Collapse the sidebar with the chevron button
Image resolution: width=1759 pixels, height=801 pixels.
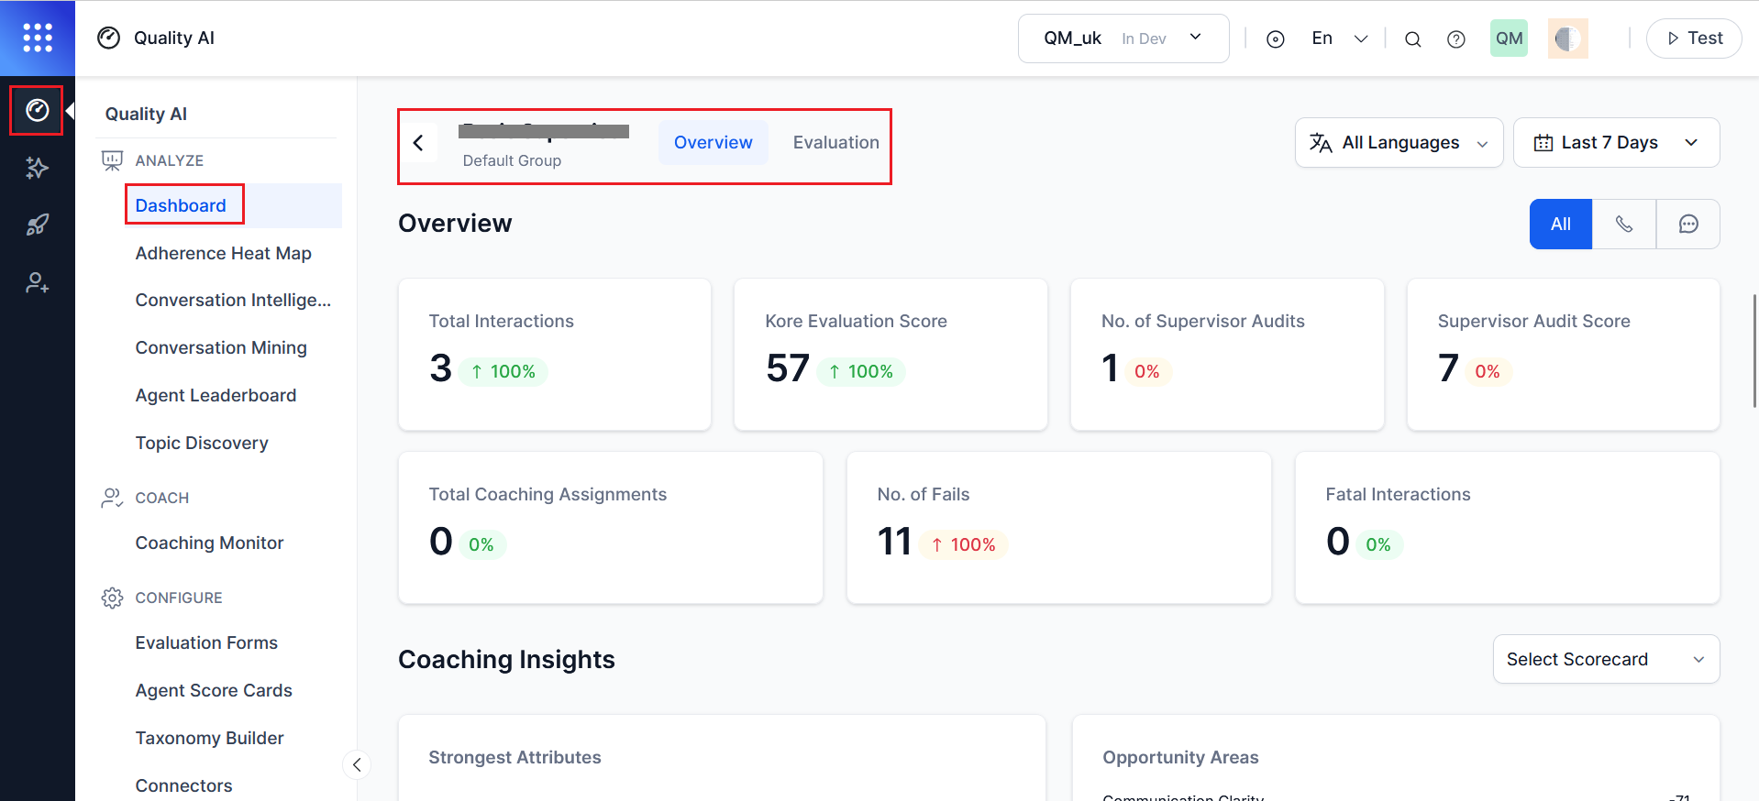point(357,764)
